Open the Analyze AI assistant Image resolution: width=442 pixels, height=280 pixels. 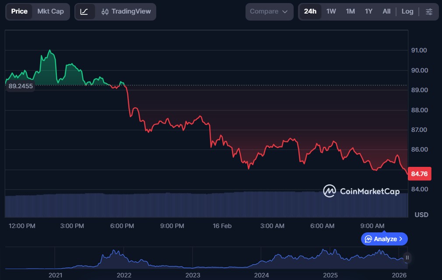pyautogui.click(x=384, y=239)
